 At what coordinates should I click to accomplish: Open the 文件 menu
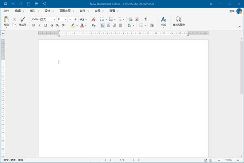point(6,11)
